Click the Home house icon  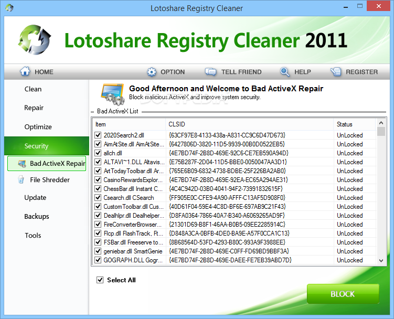pos(25,71)
